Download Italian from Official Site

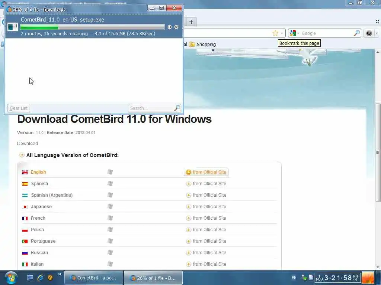tap(206, 264)
